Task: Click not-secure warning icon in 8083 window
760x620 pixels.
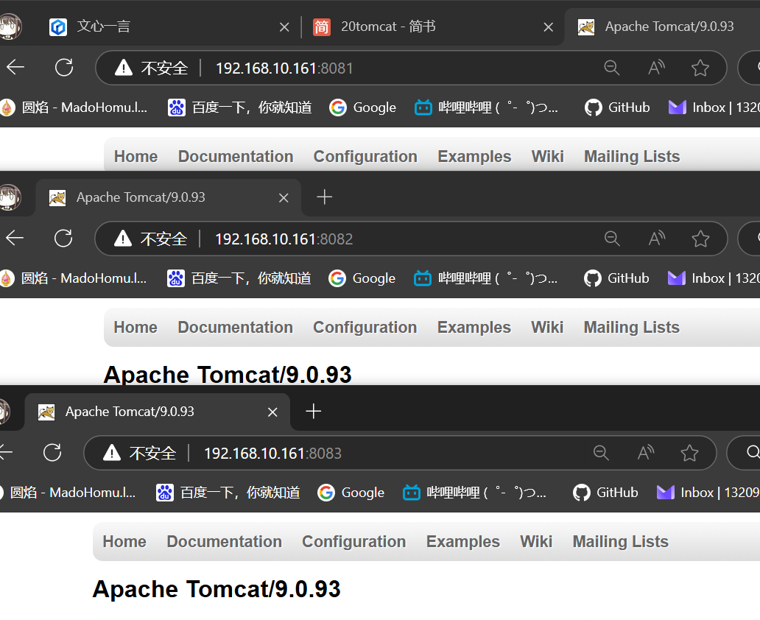Action: pos(111,453)
